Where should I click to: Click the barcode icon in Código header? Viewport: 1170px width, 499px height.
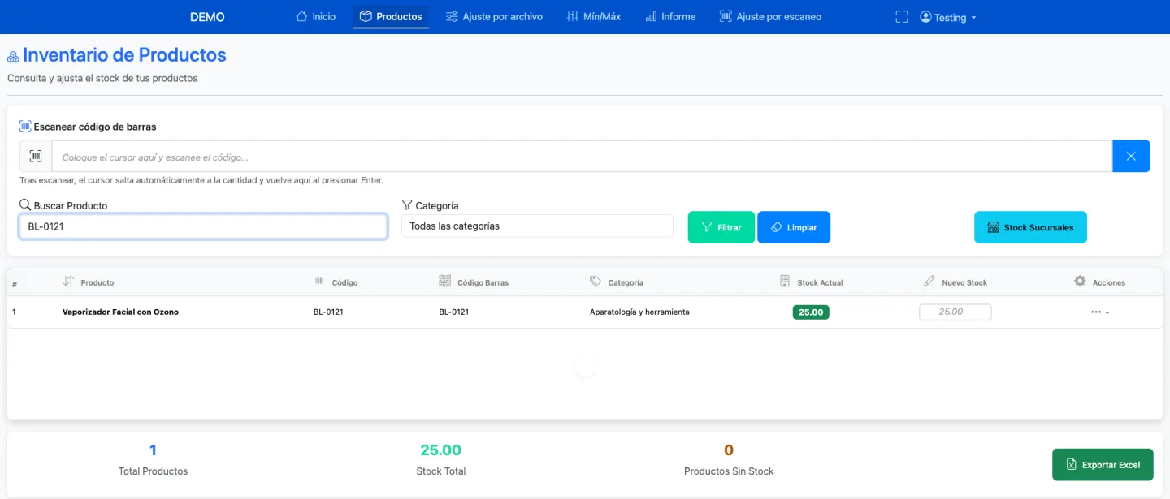pos(319,281)
